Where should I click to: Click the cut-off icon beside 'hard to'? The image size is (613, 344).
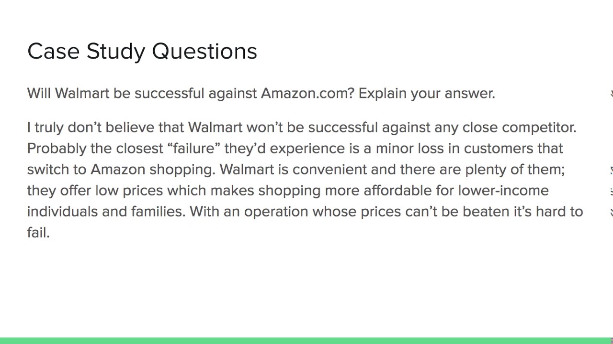click(612, 212)
